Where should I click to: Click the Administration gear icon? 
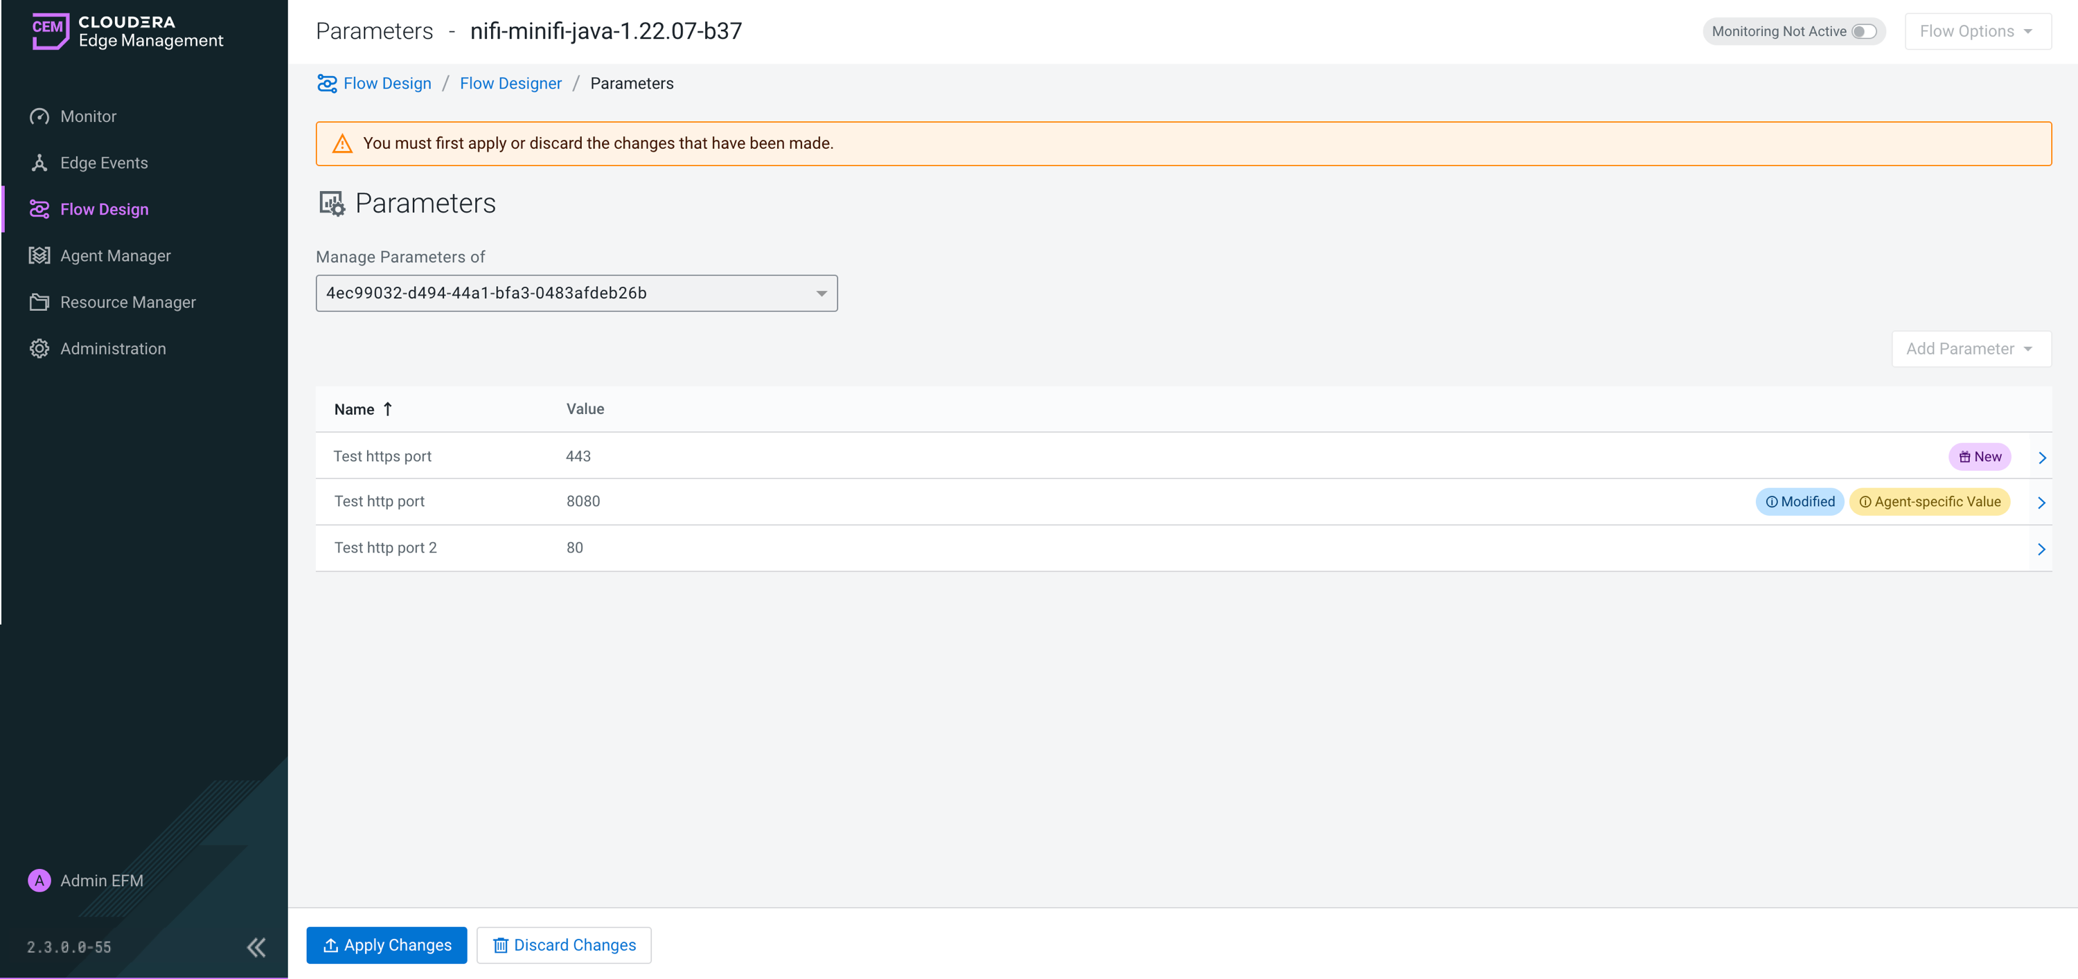tap(39, 348)
